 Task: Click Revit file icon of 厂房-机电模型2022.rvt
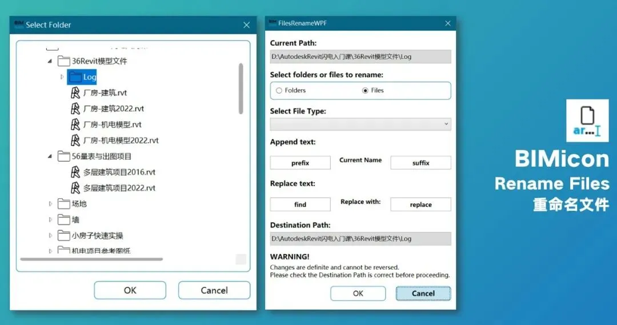pyautogui.click(x=75, y=141)
